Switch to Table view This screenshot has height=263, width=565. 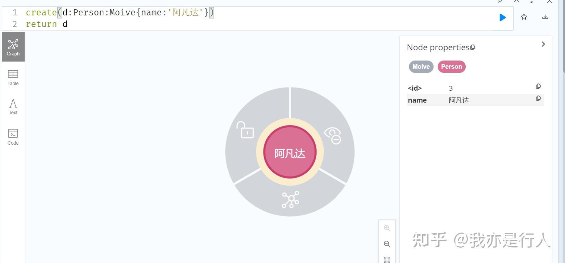click(x=13, y=77)
